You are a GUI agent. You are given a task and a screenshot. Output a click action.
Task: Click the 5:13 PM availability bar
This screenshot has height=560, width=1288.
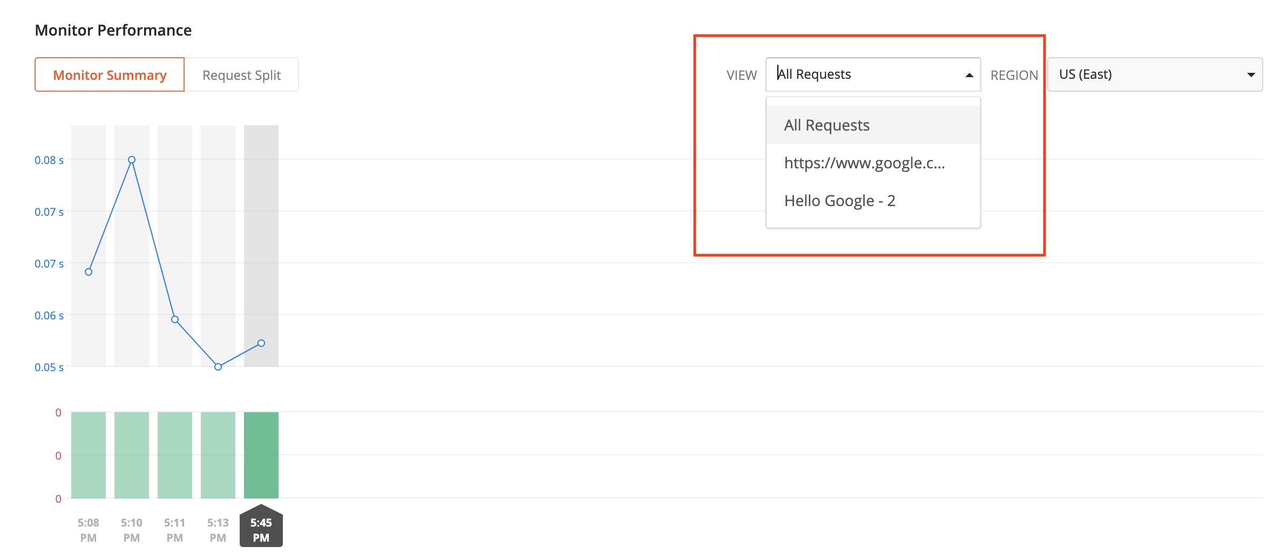(218, 456)
